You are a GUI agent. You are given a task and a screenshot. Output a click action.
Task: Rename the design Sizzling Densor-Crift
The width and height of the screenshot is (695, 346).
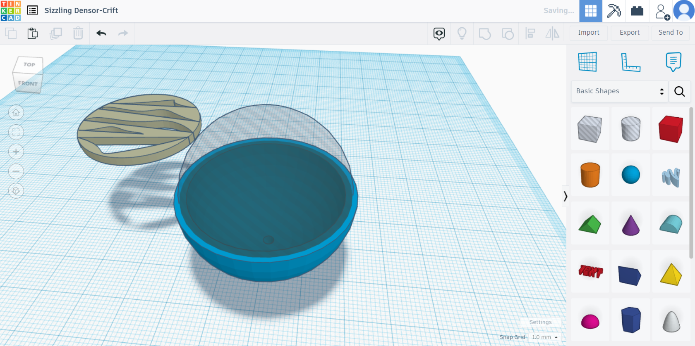[81, 10]
